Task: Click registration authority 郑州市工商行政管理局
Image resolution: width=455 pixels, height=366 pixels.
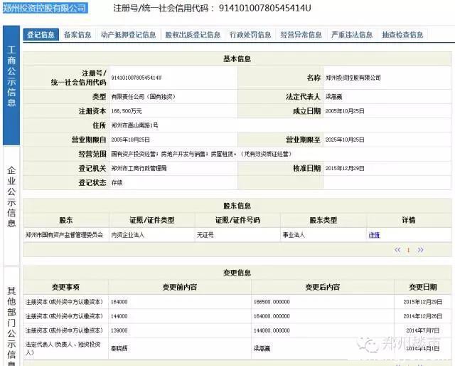Action: click(x=139, y=168)
